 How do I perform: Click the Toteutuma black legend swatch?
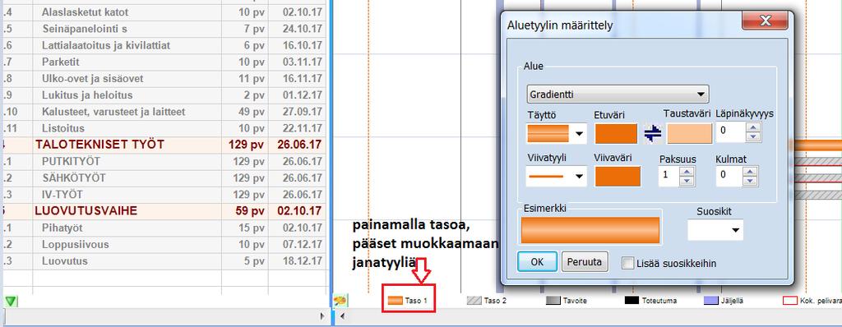pos(632,301)
